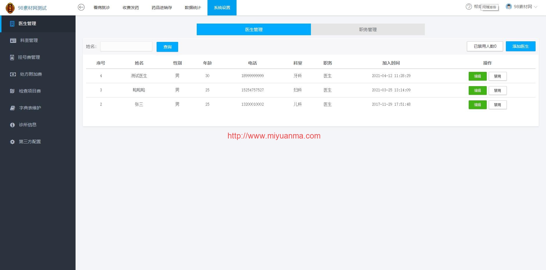The image size is (546, 270).
Task: Click the clinic logo emblem
Action: pos(10,8)
